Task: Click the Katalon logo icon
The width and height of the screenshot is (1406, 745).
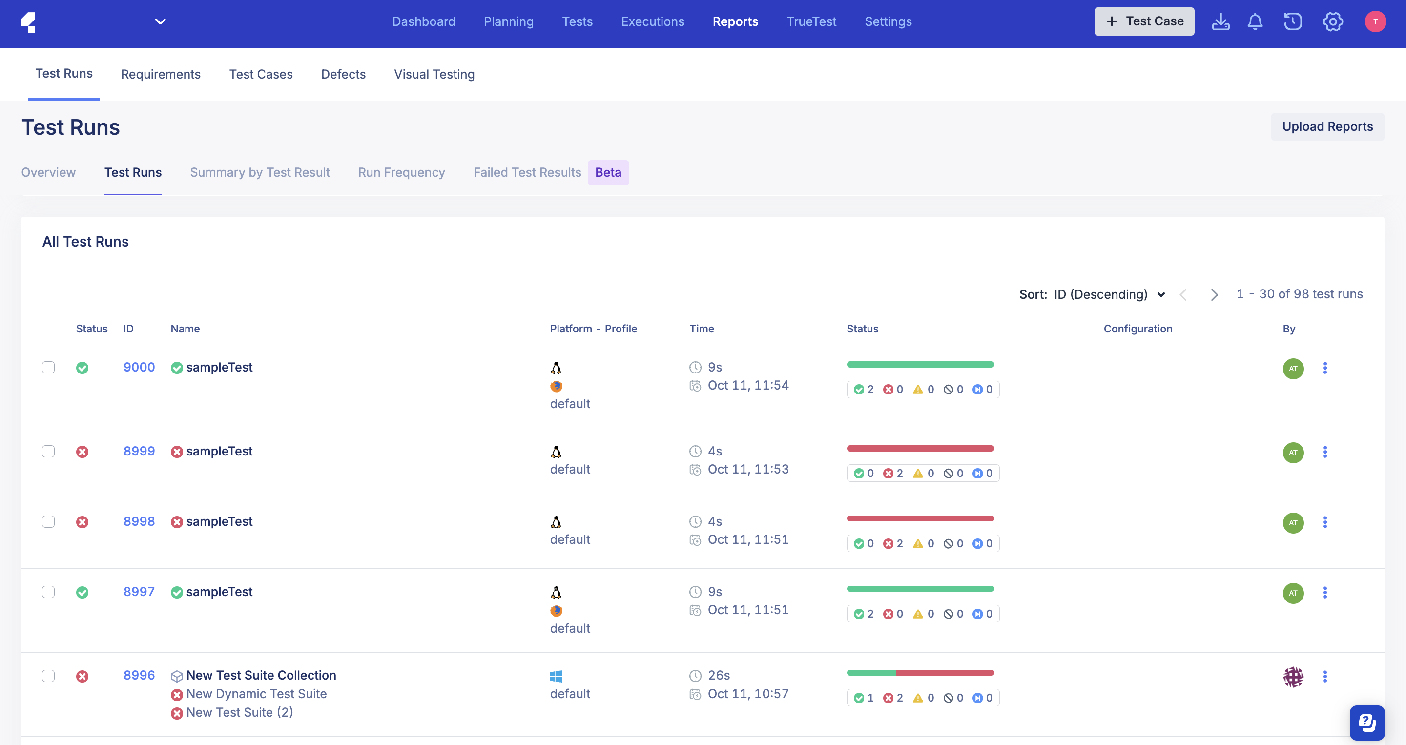Action: coord(28,22)
